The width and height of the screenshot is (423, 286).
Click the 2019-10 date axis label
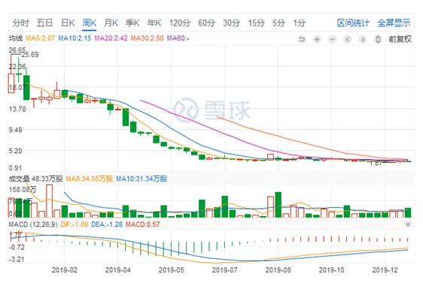tap(331, 269)
